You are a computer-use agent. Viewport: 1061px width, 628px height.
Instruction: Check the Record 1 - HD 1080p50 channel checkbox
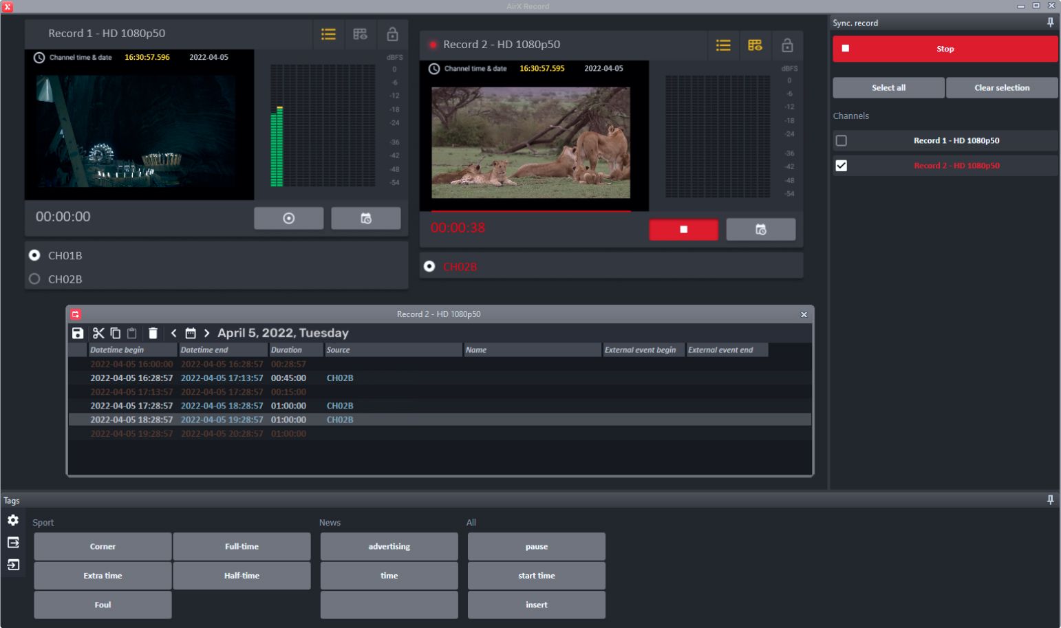click(841, 140)
